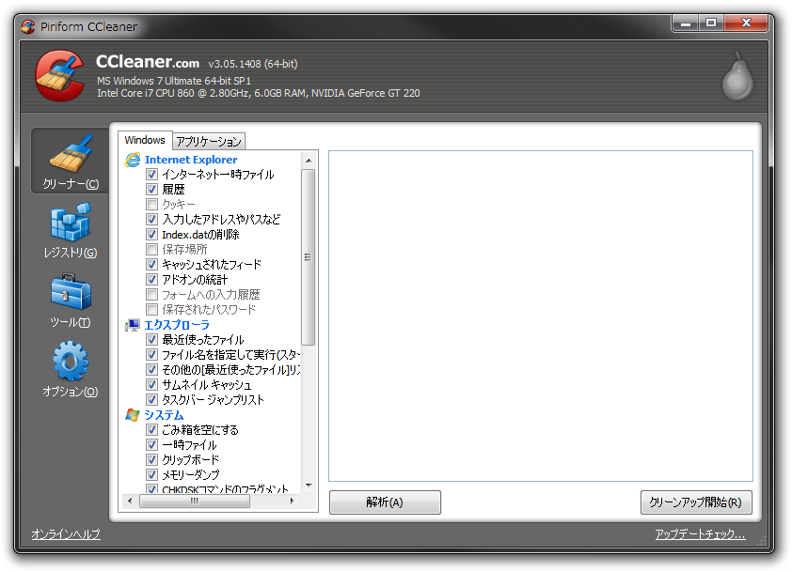The width and height of the screenshot is (792, 571).
Task: Toggle Index.datの削除 checkbox
Action: (151, 235)
